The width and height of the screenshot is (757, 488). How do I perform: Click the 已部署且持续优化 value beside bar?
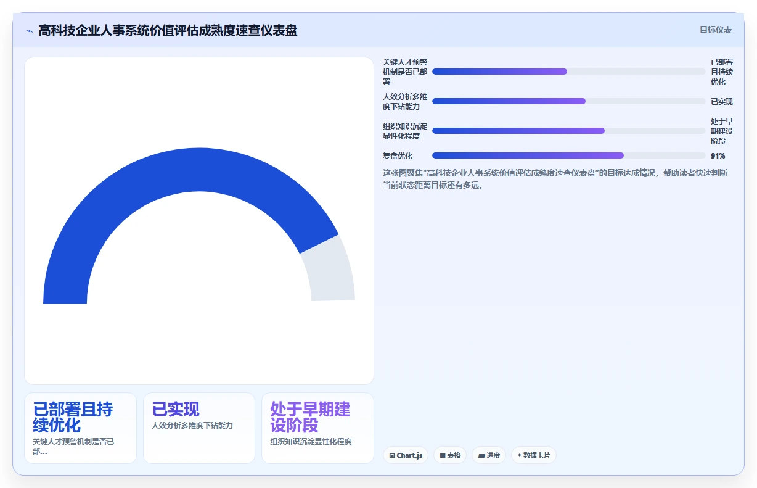coord(722,72)
